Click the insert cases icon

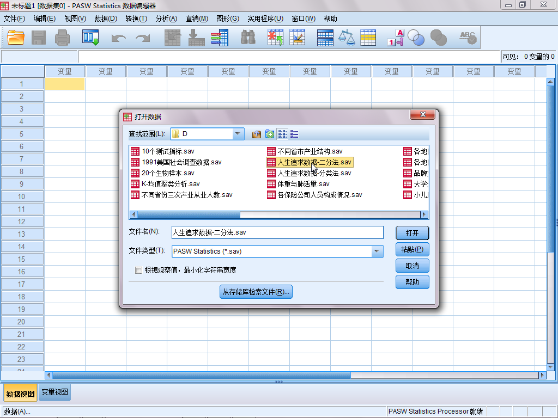(275, 38)
